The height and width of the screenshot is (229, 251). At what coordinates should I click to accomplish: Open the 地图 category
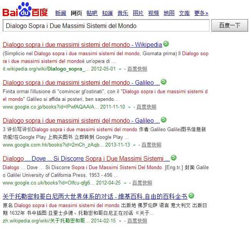(x=169, y=13)
